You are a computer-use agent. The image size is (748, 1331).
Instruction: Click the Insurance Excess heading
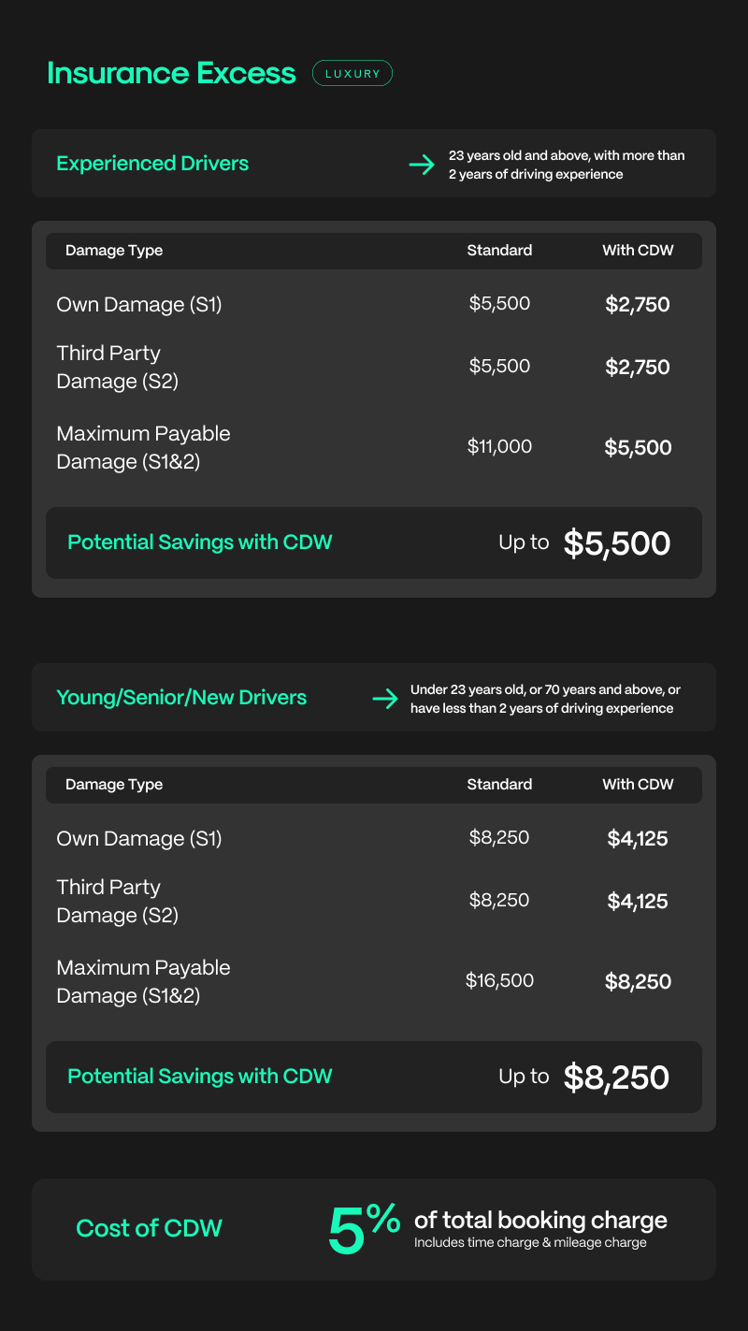(x=171, y=74)
